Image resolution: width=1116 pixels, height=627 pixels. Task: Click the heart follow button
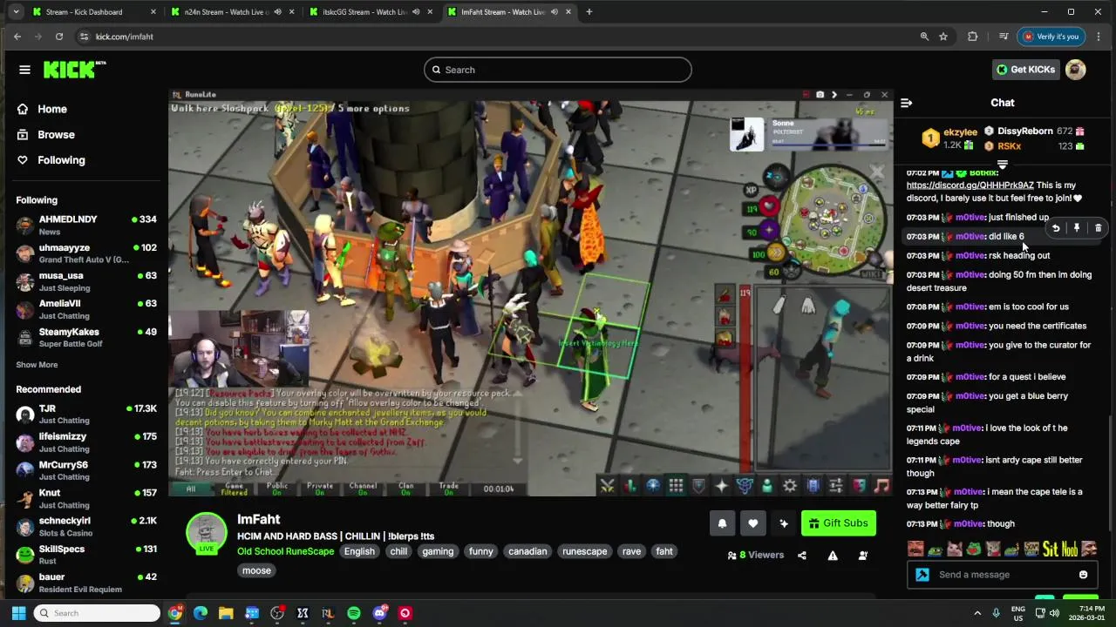tap(752, 523)
